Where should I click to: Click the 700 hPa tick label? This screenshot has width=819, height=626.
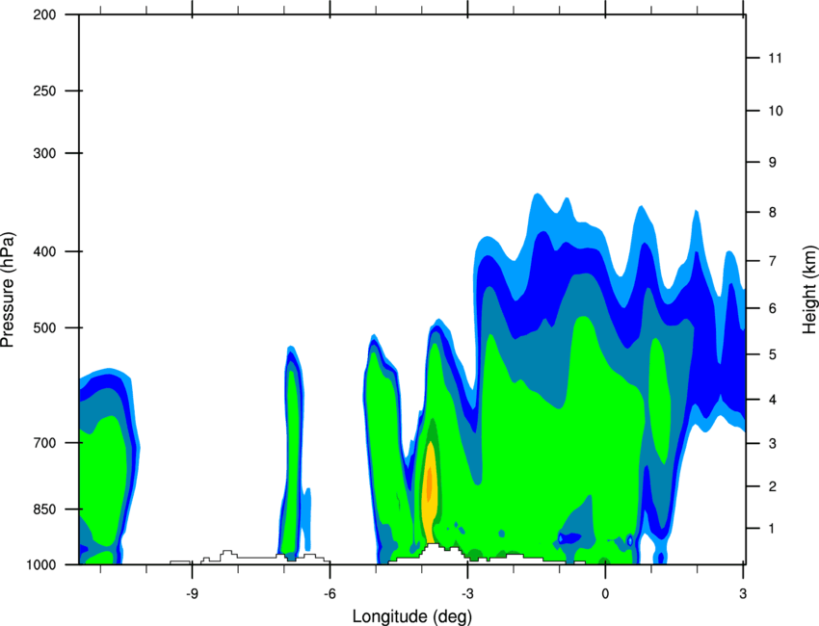(44, 443)
